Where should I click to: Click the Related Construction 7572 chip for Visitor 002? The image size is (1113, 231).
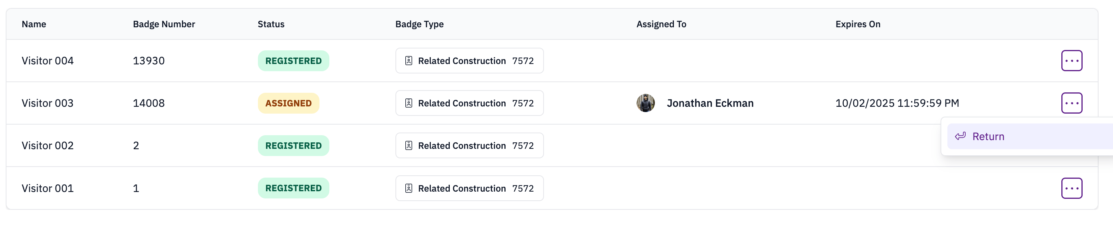tap(469, 146)
